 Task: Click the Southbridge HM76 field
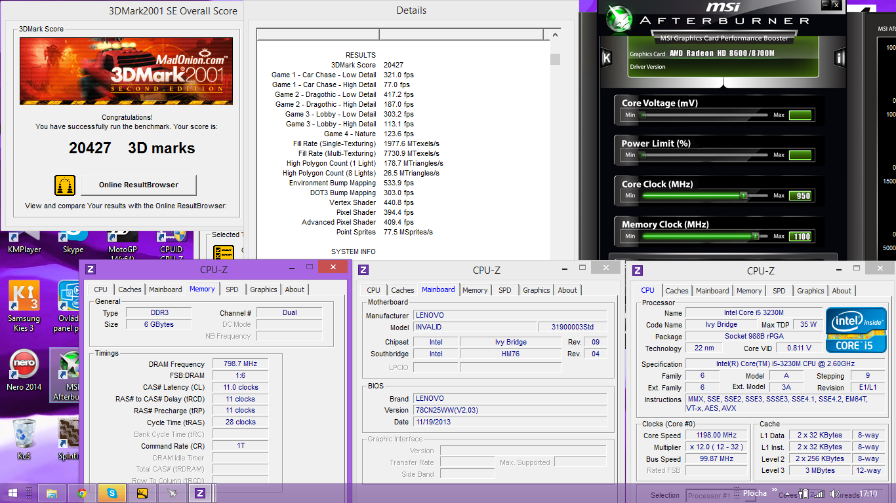(x=511, y=354)
